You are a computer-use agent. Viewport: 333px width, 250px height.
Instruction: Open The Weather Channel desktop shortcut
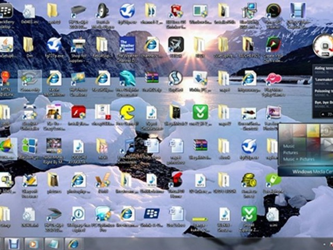pyautogui.click(x=127, y=44)
